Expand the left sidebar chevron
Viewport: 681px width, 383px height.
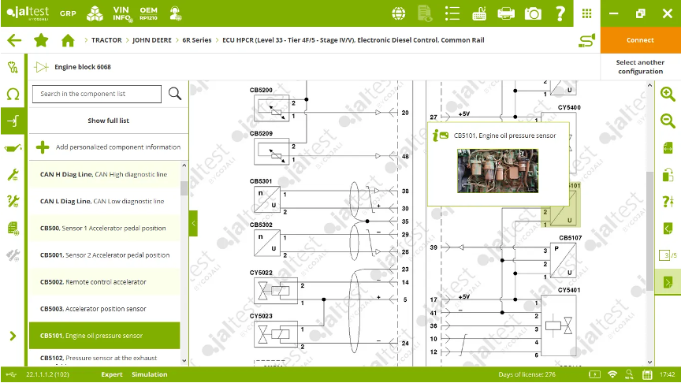[13, 336]
